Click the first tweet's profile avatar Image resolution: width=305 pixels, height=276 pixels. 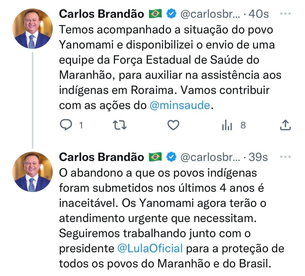point(33,29)
